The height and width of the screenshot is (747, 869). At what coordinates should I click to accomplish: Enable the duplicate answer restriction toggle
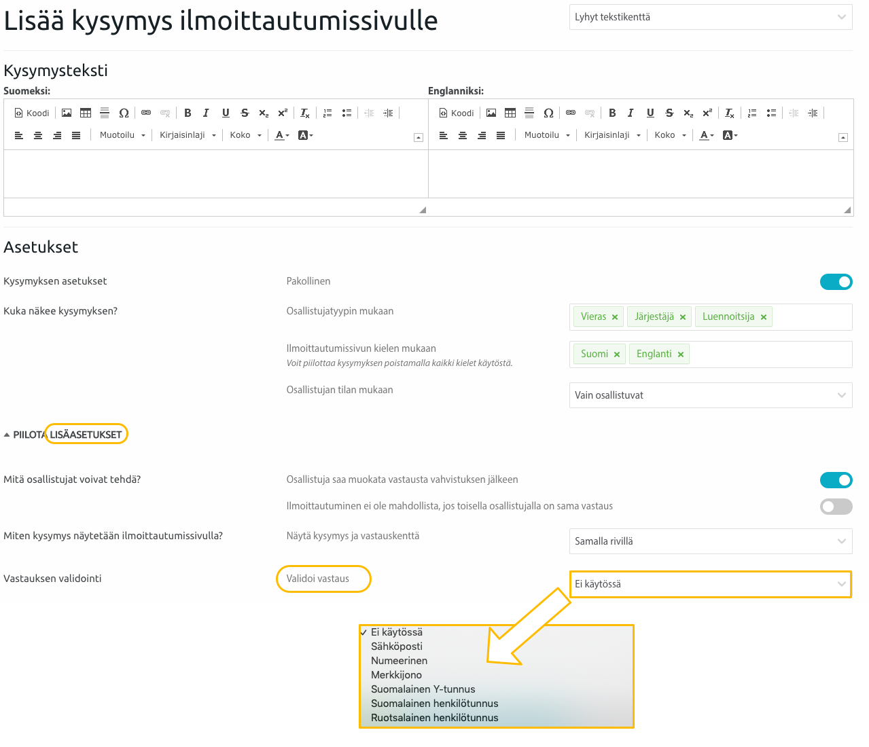(x=836, y=507)
